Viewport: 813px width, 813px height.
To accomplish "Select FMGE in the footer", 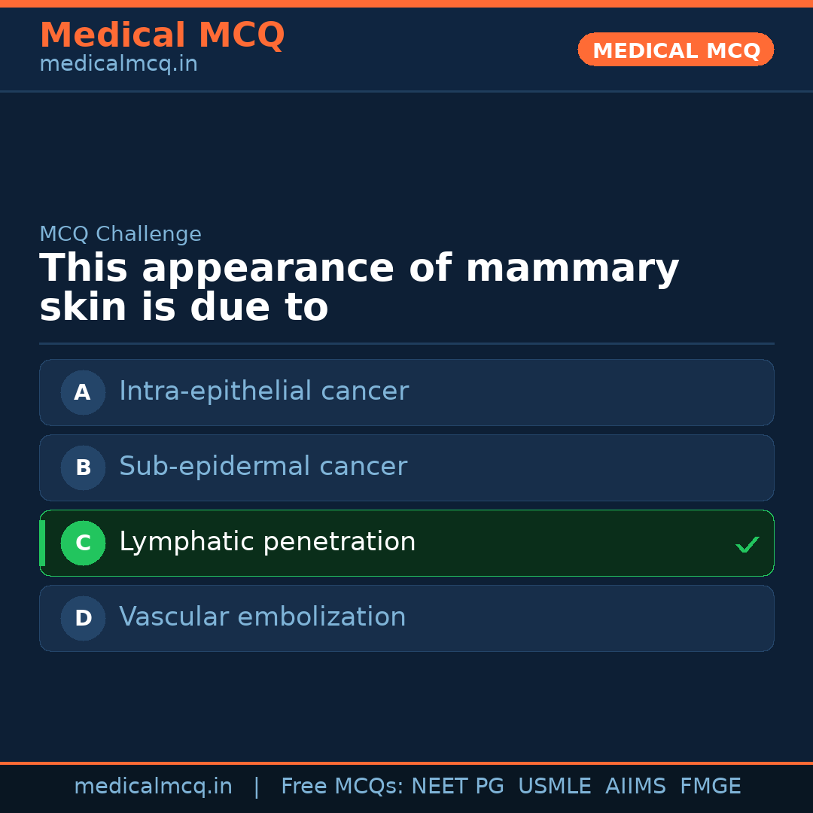I will click(710, 787).
